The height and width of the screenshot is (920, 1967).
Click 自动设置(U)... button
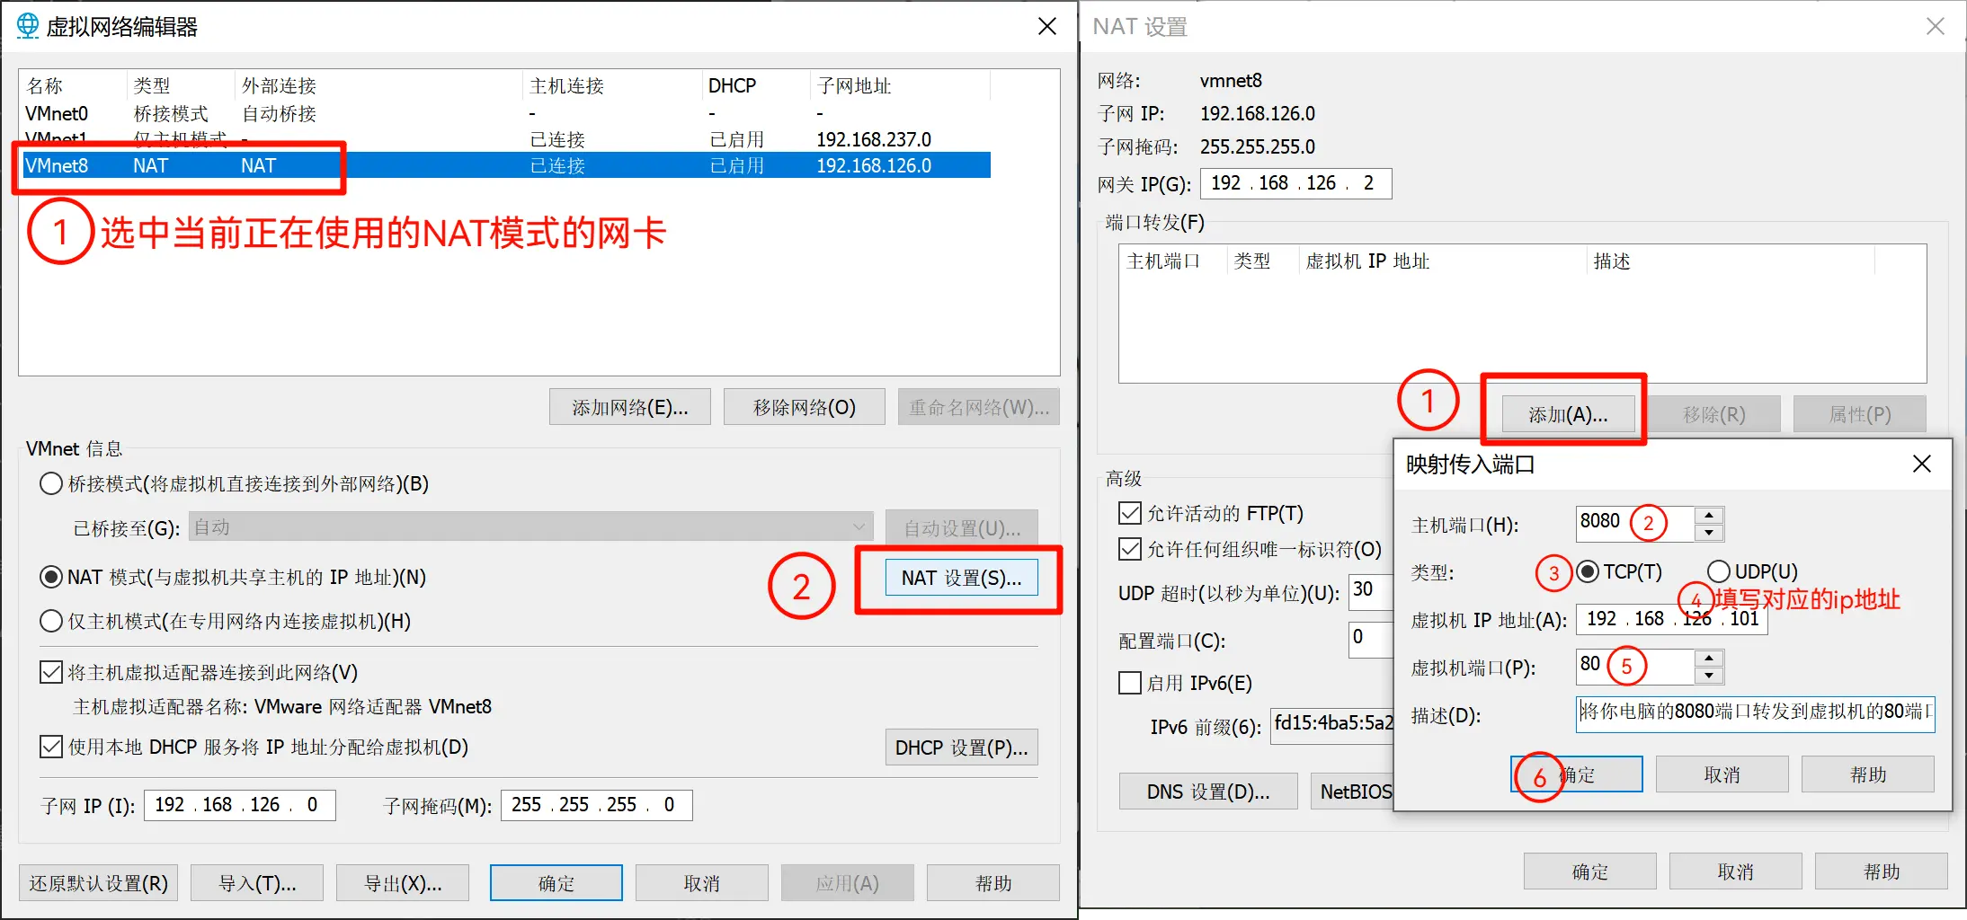tap(962, 527)
